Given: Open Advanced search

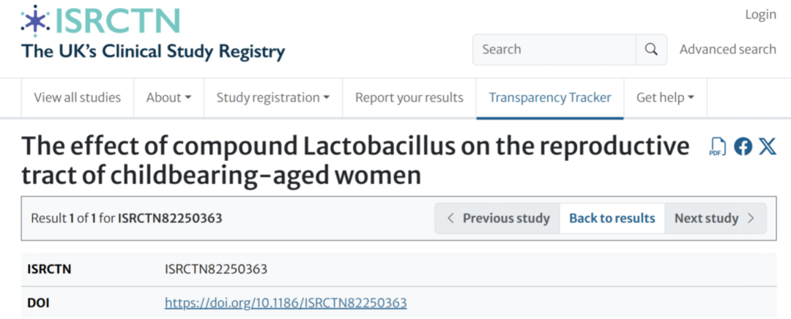Looking at the screenshot, I should pyautogui.click(x=727, y=50).
